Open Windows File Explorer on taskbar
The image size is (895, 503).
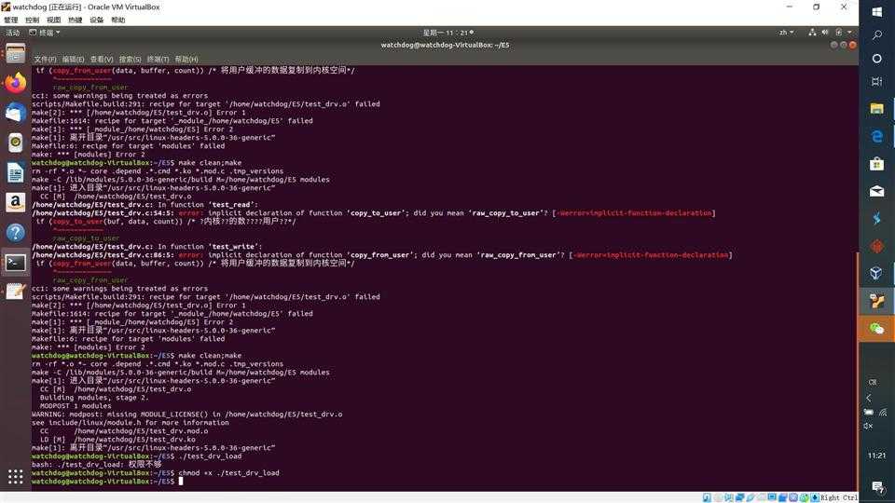(876, 108)
